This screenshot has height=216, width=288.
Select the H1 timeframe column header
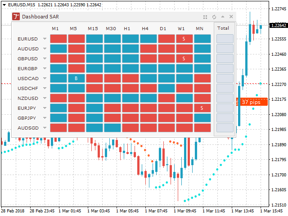(x=127, y=29)
